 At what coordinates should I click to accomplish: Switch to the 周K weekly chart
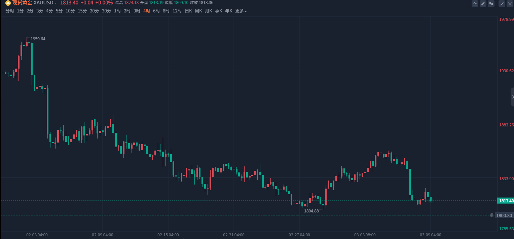point(198,11)
